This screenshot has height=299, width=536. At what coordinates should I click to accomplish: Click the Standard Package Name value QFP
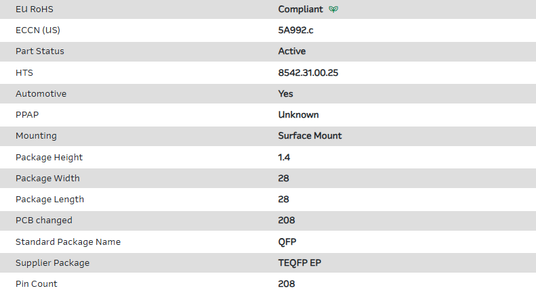click(x=287, y=242)
